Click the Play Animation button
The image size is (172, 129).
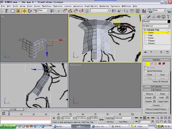click(x=145, y=118)
